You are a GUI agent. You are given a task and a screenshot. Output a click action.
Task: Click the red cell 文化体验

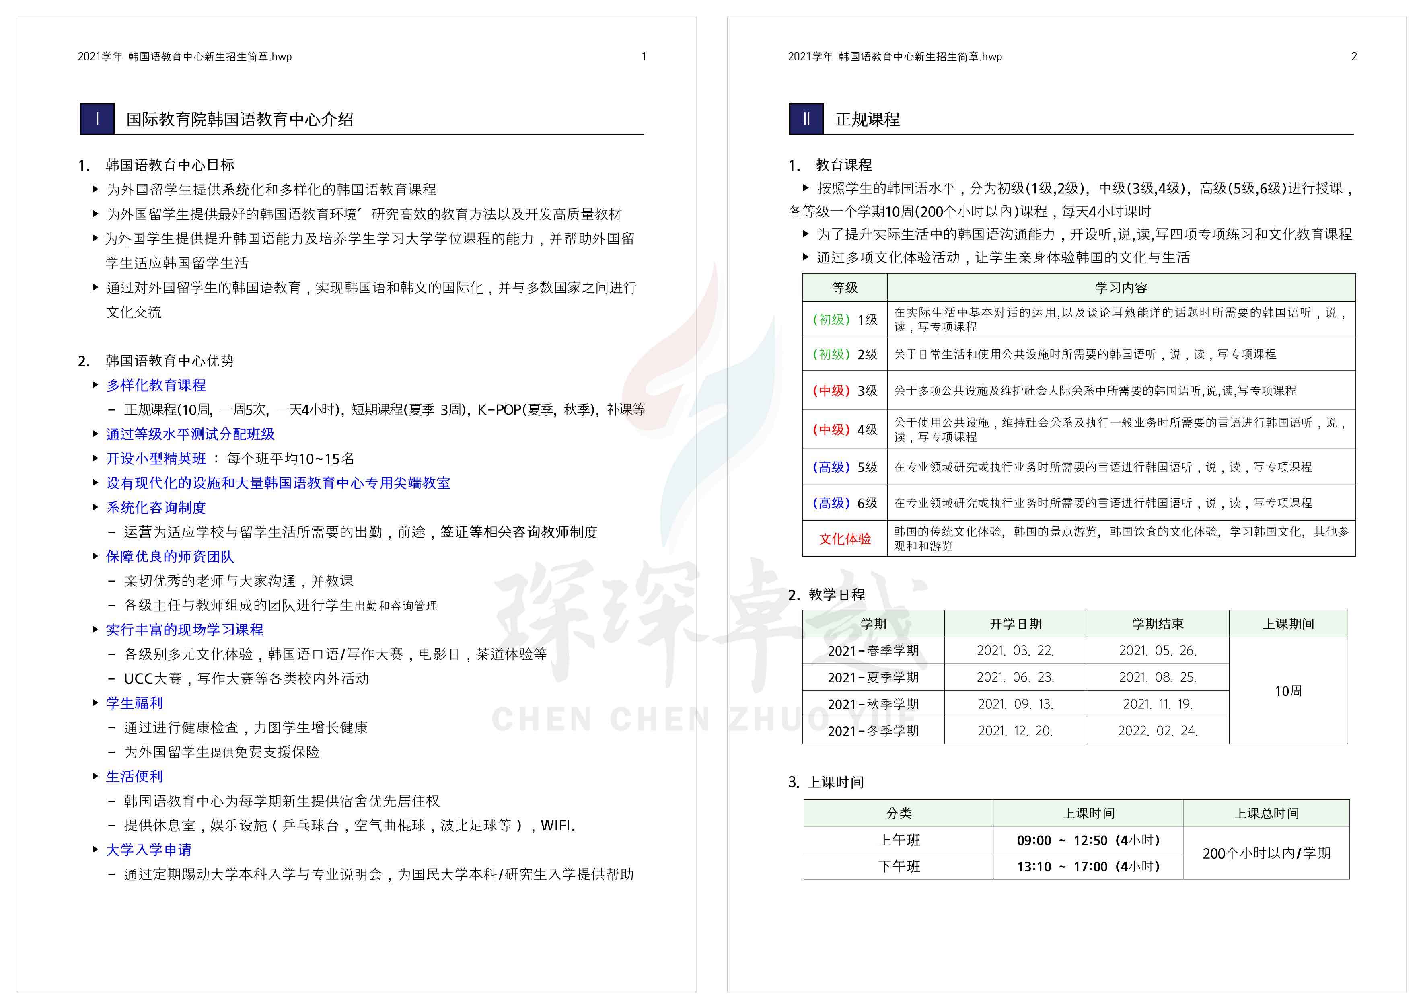click(845, 538)
